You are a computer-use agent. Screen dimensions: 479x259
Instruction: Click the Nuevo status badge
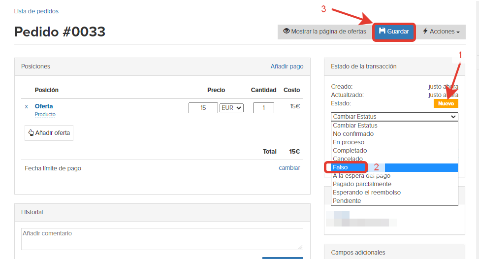tap(446, 103)
